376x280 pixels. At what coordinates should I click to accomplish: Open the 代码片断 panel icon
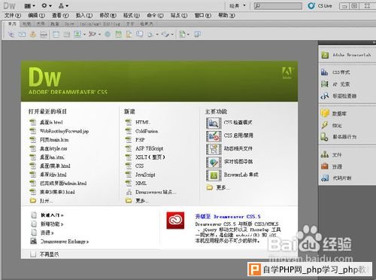(x=325, y=178)
